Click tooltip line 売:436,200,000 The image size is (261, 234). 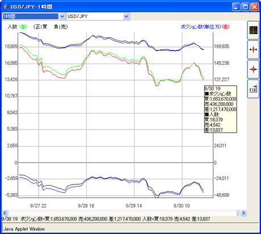(x=219, y=104)
